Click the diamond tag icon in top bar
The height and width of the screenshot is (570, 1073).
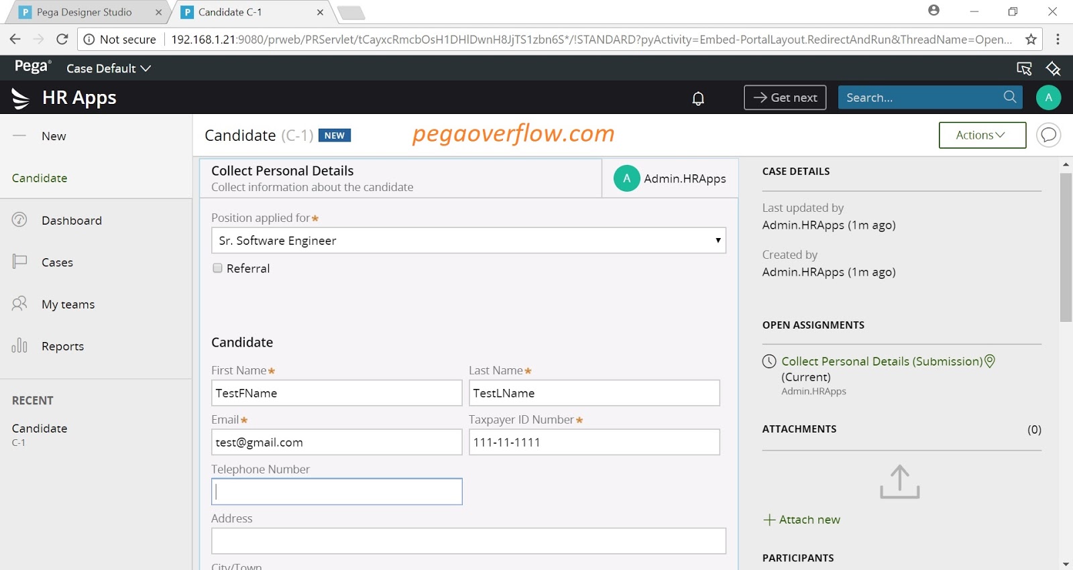(1053, 68)
